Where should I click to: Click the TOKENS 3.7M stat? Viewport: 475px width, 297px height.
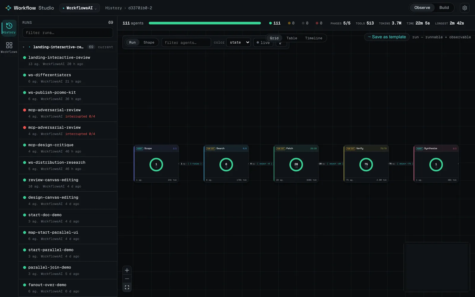pos(390,23)
